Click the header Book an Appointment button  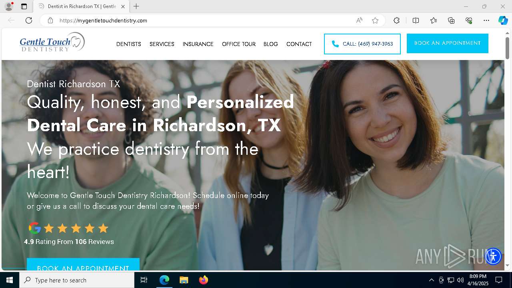(448, 43)
